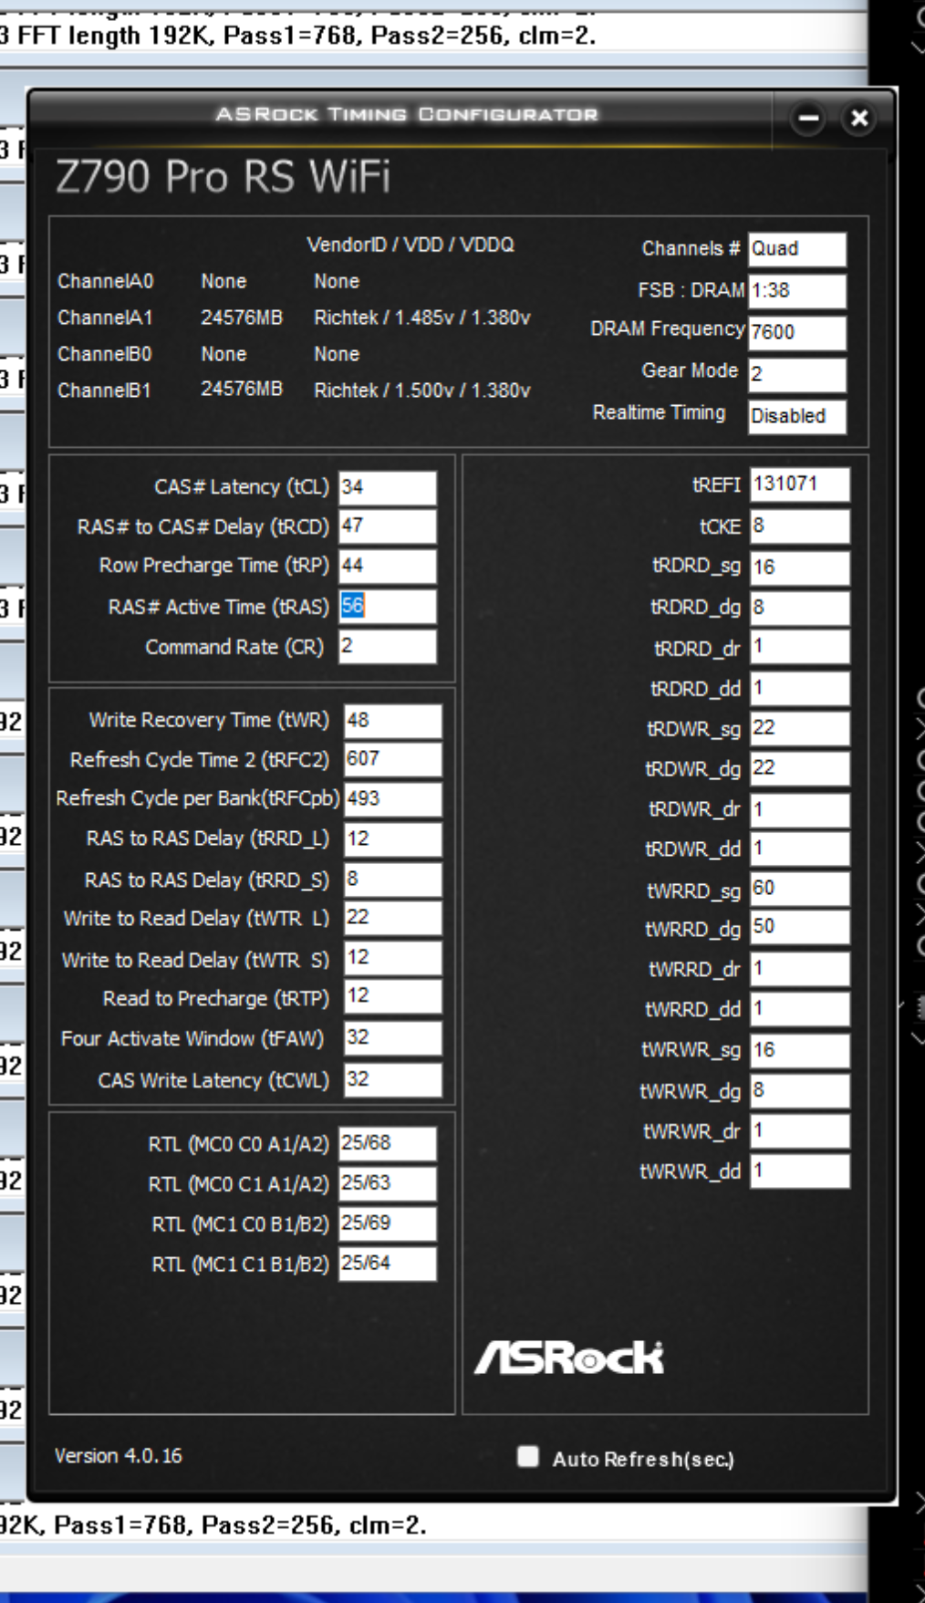The height and width of the screenshot is (1603, 925).
Task: Enable the Auto Refresh(sec) checkbox
Action: coord(527,1456)
